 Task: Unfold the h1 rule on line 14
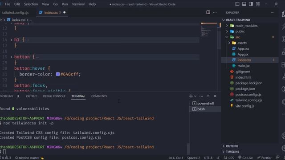11,40
